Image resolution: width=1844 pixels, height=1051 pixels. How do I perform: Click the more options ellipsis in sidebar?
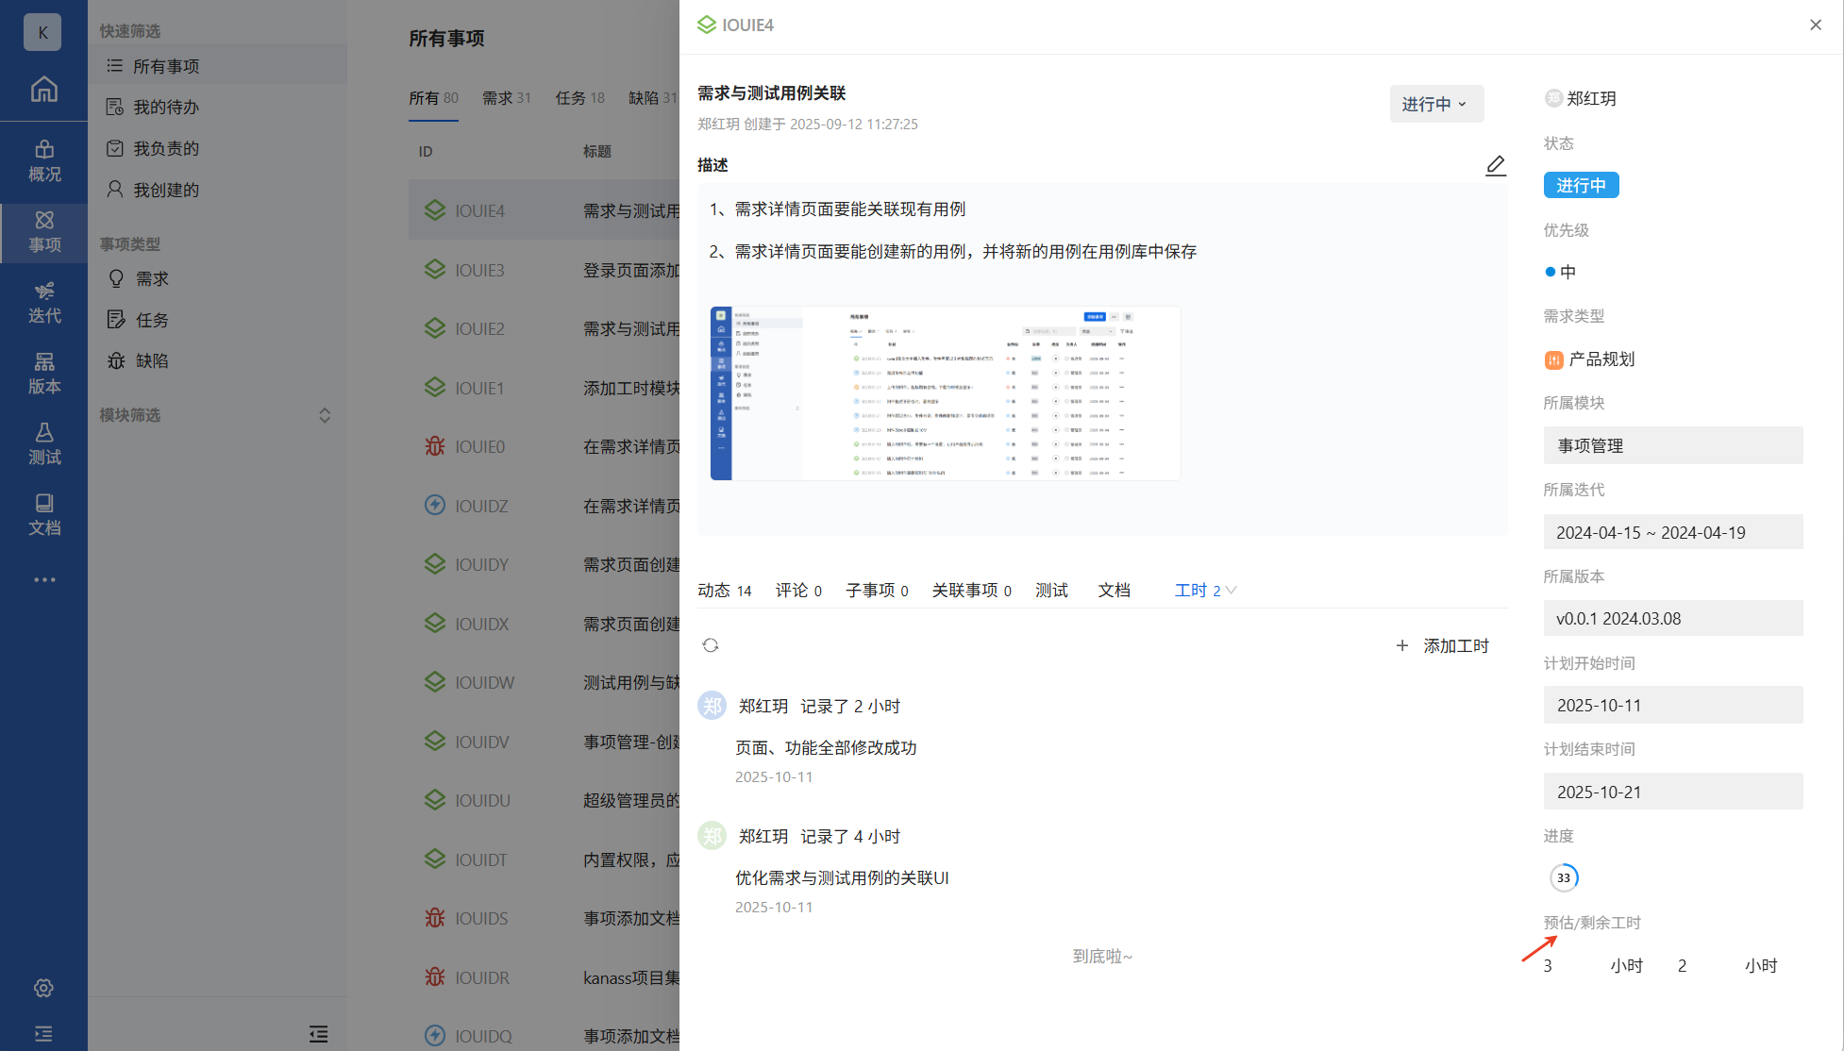pos(43,579)
